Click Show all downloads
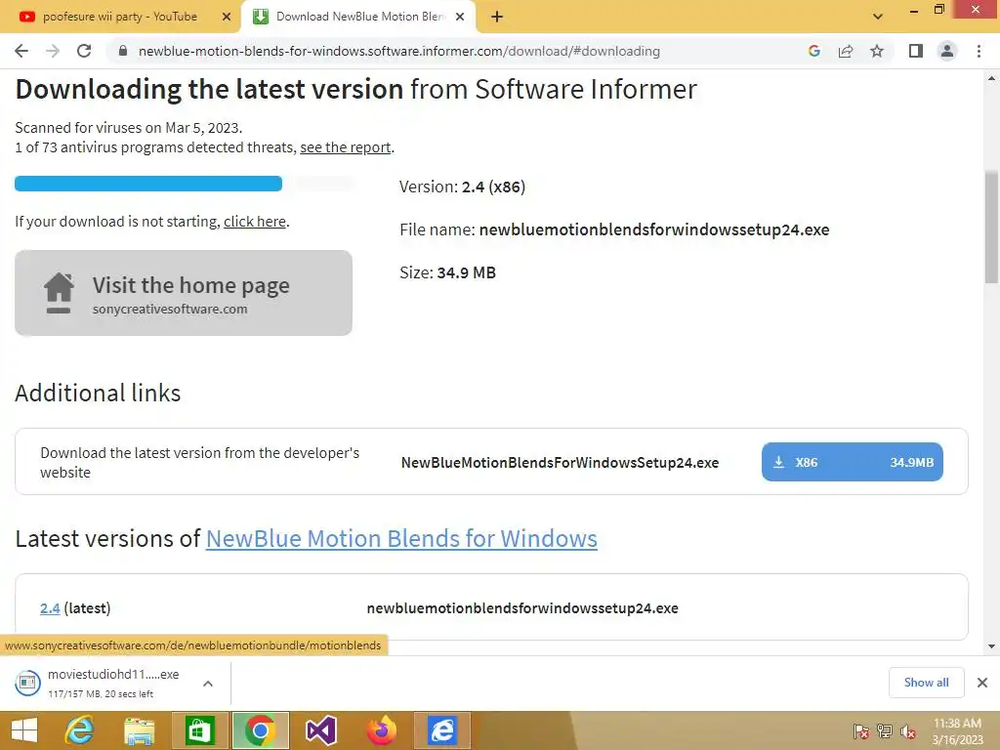This screenshot has width=1000, height=750. 926,683
